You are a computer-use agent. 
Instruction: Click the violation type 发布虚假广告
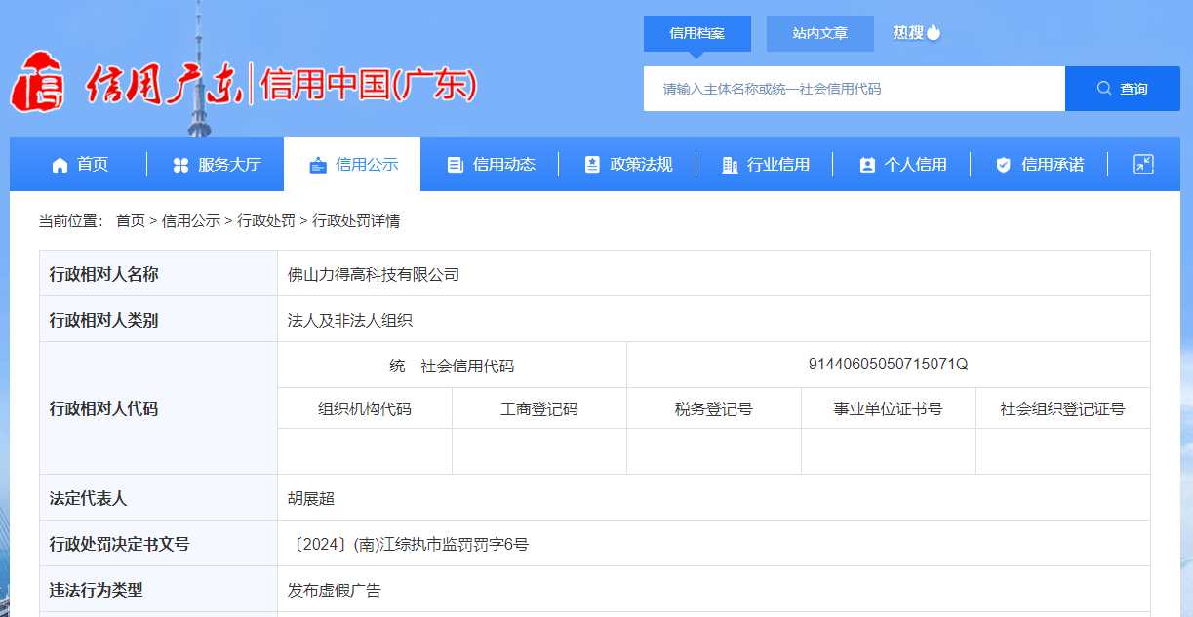[335, 590]
